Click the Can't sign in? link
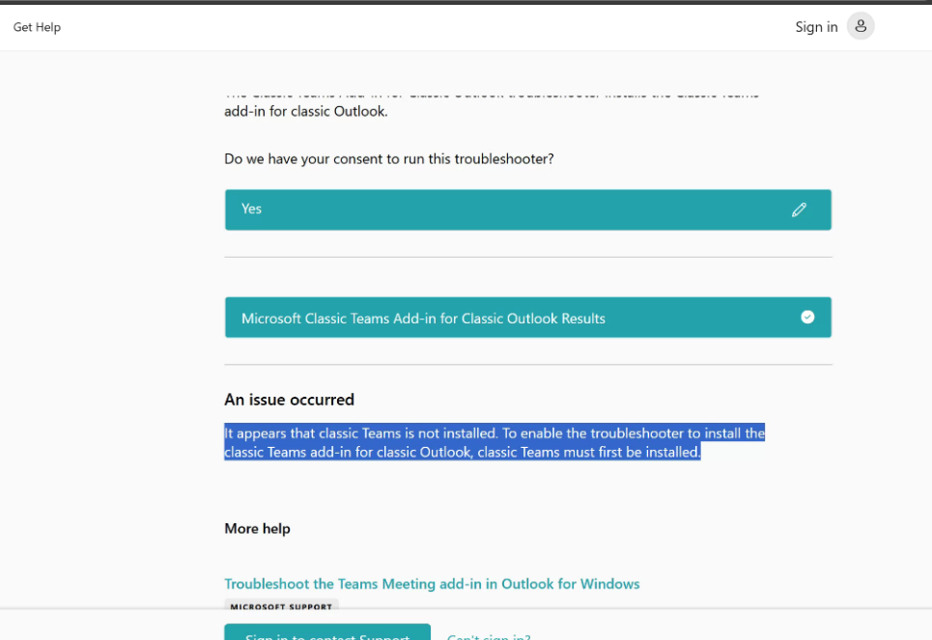 pos(489,636)
